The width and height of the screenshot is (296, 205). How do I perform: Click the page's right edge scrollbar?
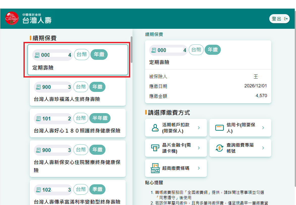coord(295,98)
